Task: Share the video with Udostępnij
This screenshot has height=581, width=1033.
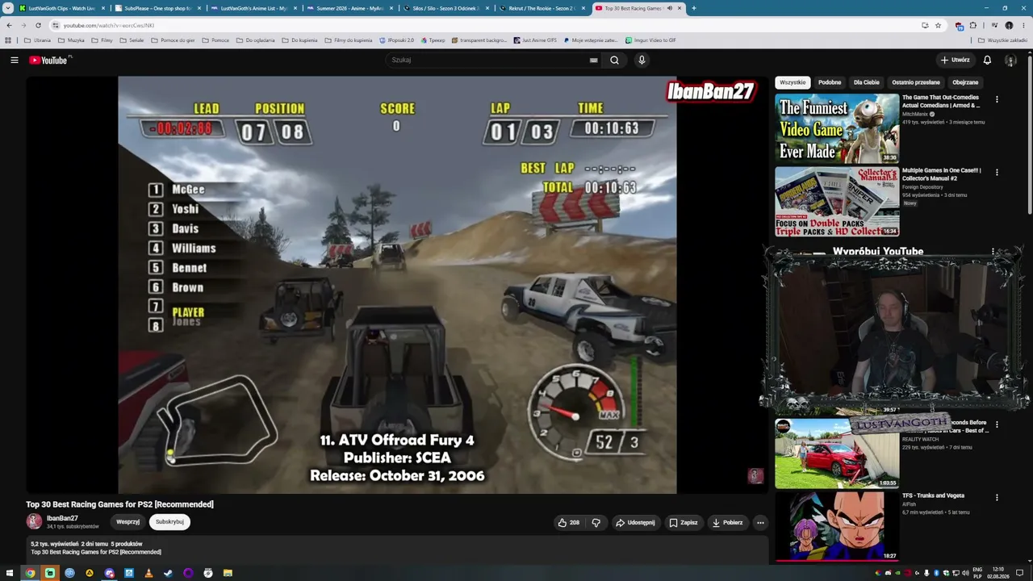Action: click(x=635, y=522)
